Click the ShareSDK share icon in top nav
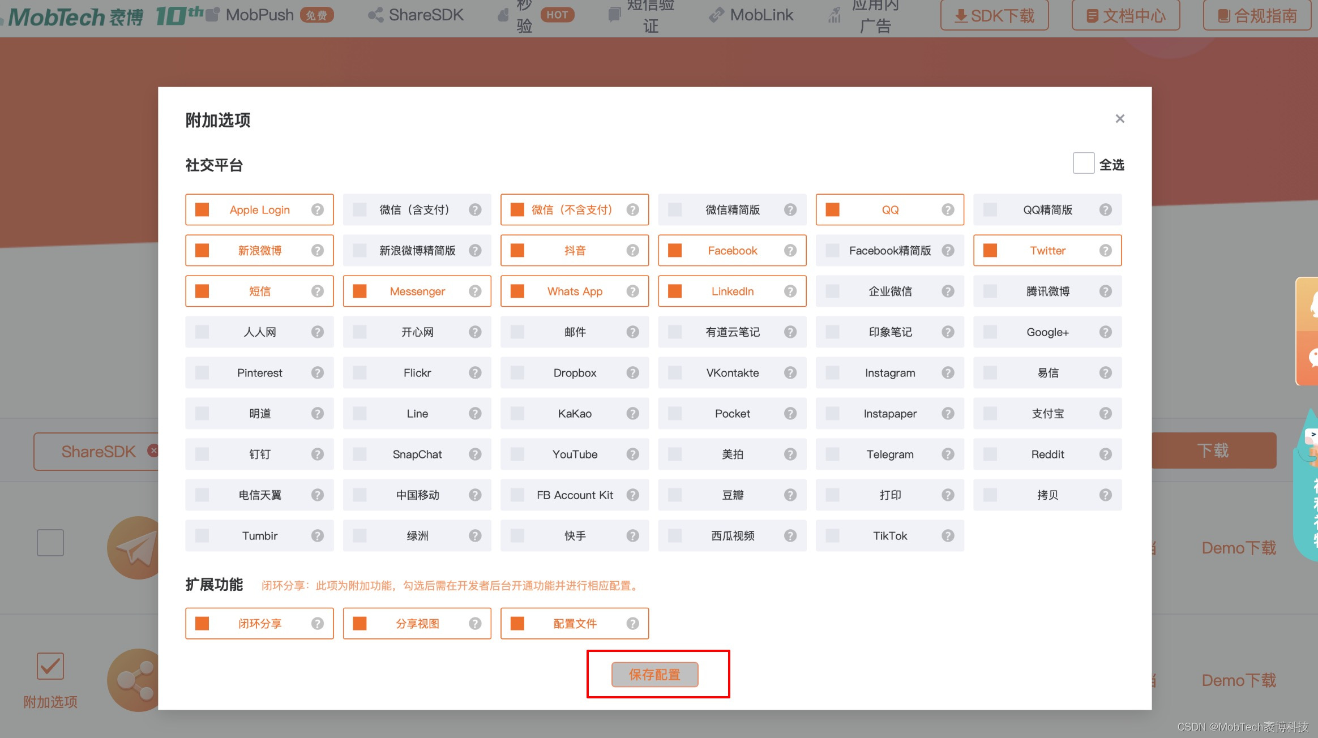The image size is (1318, 738). [x=375, y=14]
